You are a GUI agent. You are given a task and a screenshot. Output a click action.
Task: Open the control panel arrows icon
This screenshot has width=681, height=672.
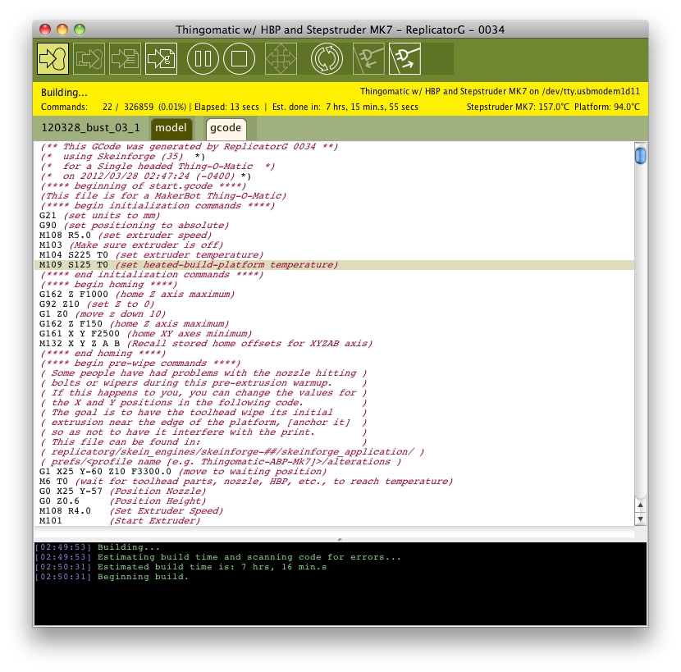(281, 58)
